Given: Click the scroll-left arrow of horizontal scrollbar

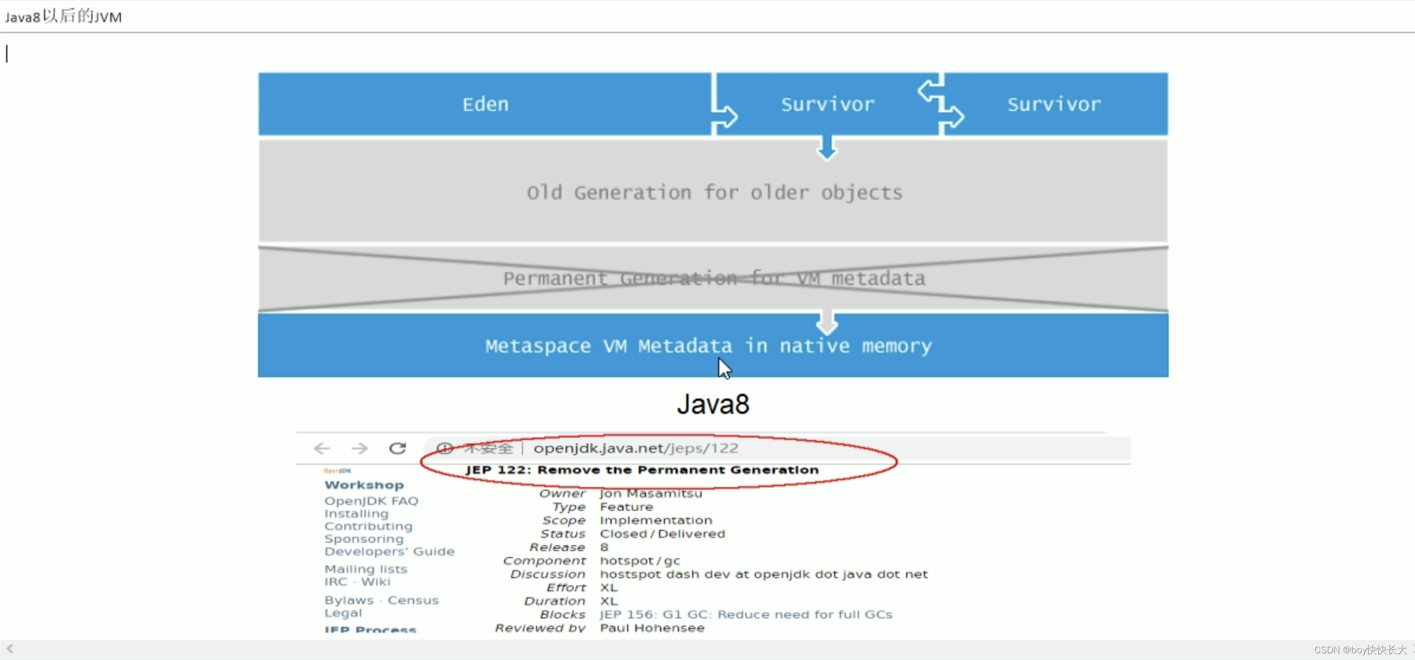Looking at the screenshot, I should 10,648.
